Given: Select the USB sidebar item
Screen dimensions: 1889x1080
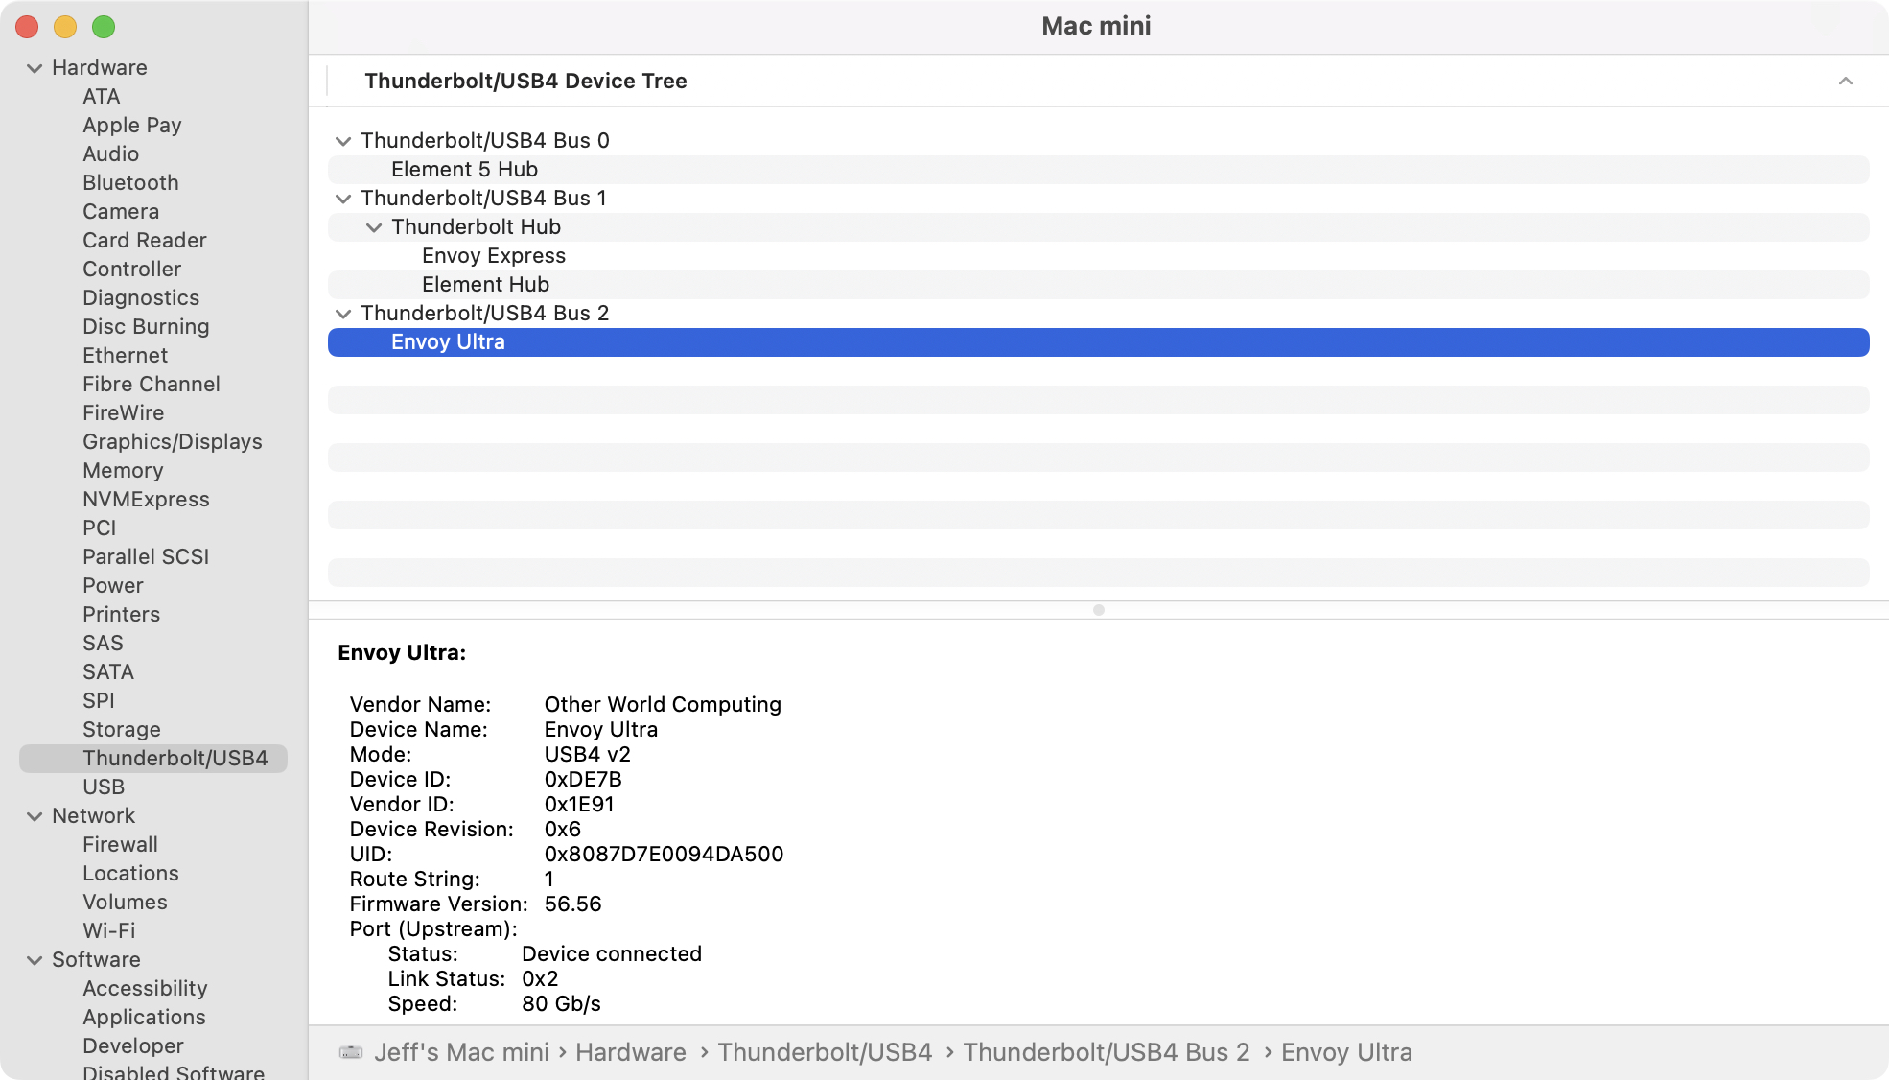Looking at the screenshot, I should coord(104,787).
